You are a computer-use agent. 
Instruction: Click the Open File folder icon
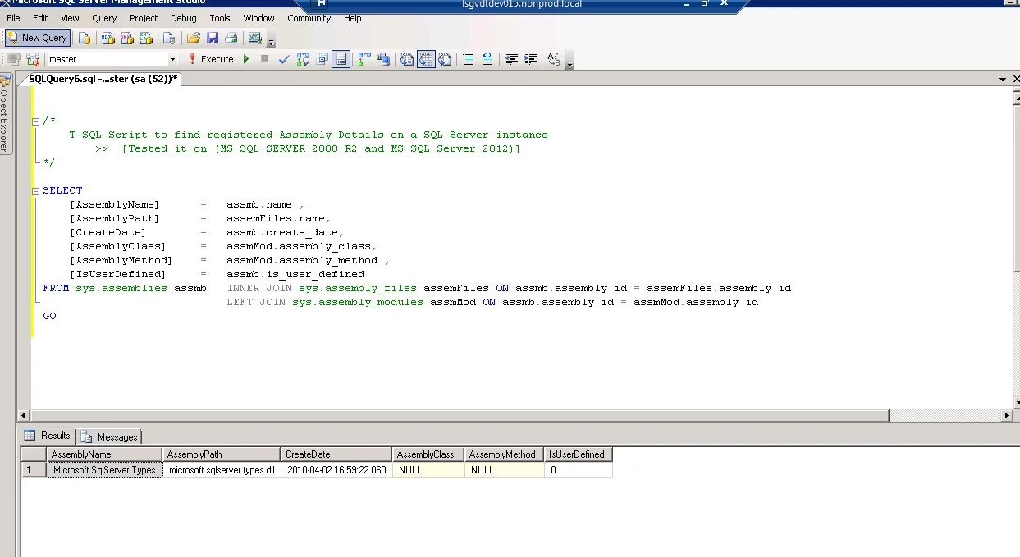(194, 38)
